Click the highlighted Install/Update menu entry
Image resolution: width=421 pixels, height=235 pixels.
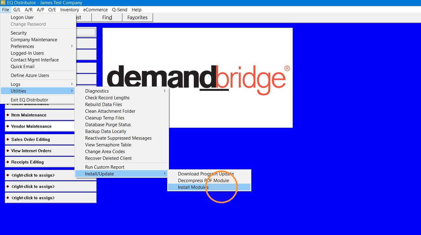122,174
